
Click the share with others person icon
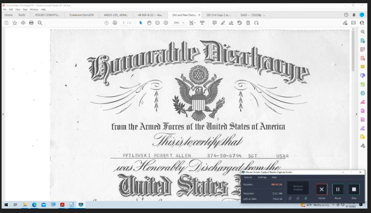(x=362, y=23)
